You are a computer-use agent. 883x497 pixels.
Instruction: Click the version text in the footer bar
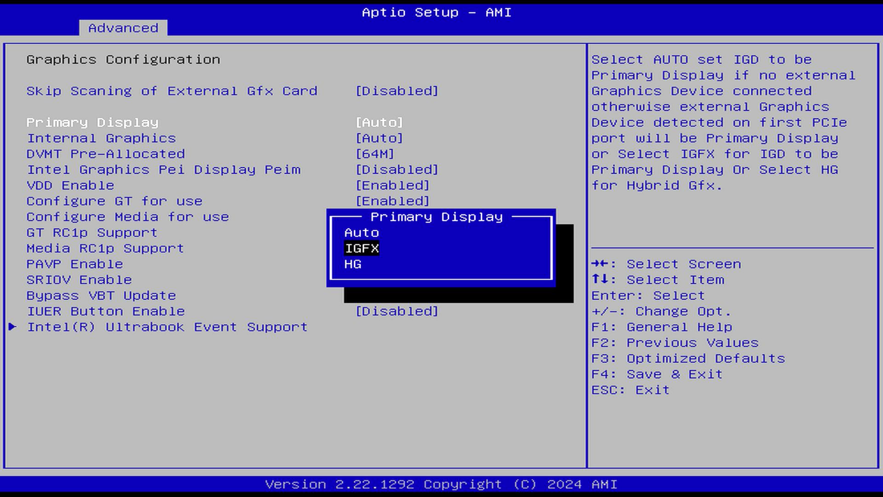(442, 484)
